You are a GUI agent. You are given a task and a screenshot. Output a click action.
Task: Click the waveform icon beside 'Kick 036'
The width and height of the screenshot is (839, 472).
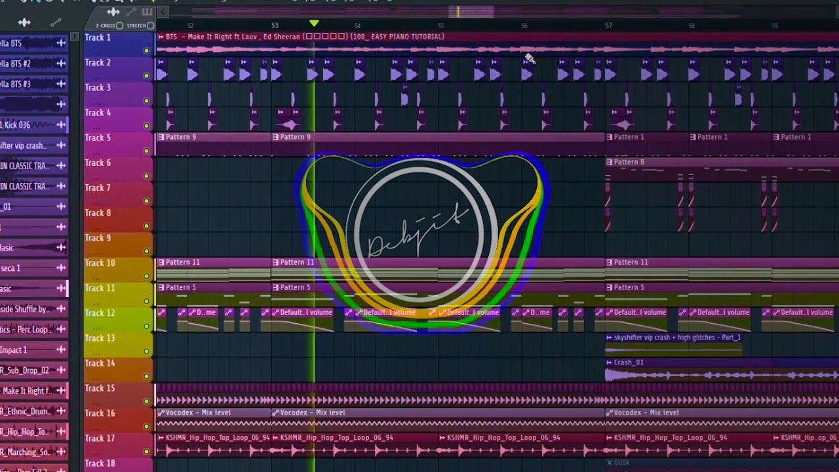coord(61,125)
